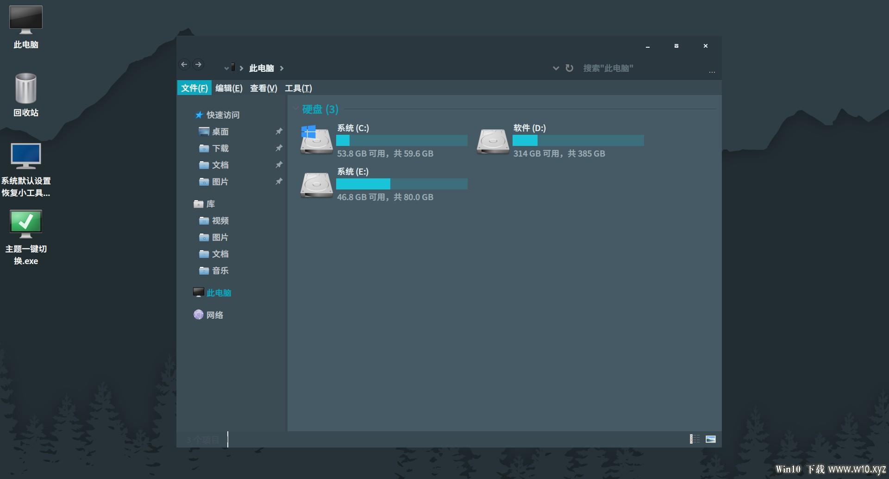Select the 软件 (D:) drive icon
Image resolution: width=889 pixels, height=479 pixels.
[493, 141]
